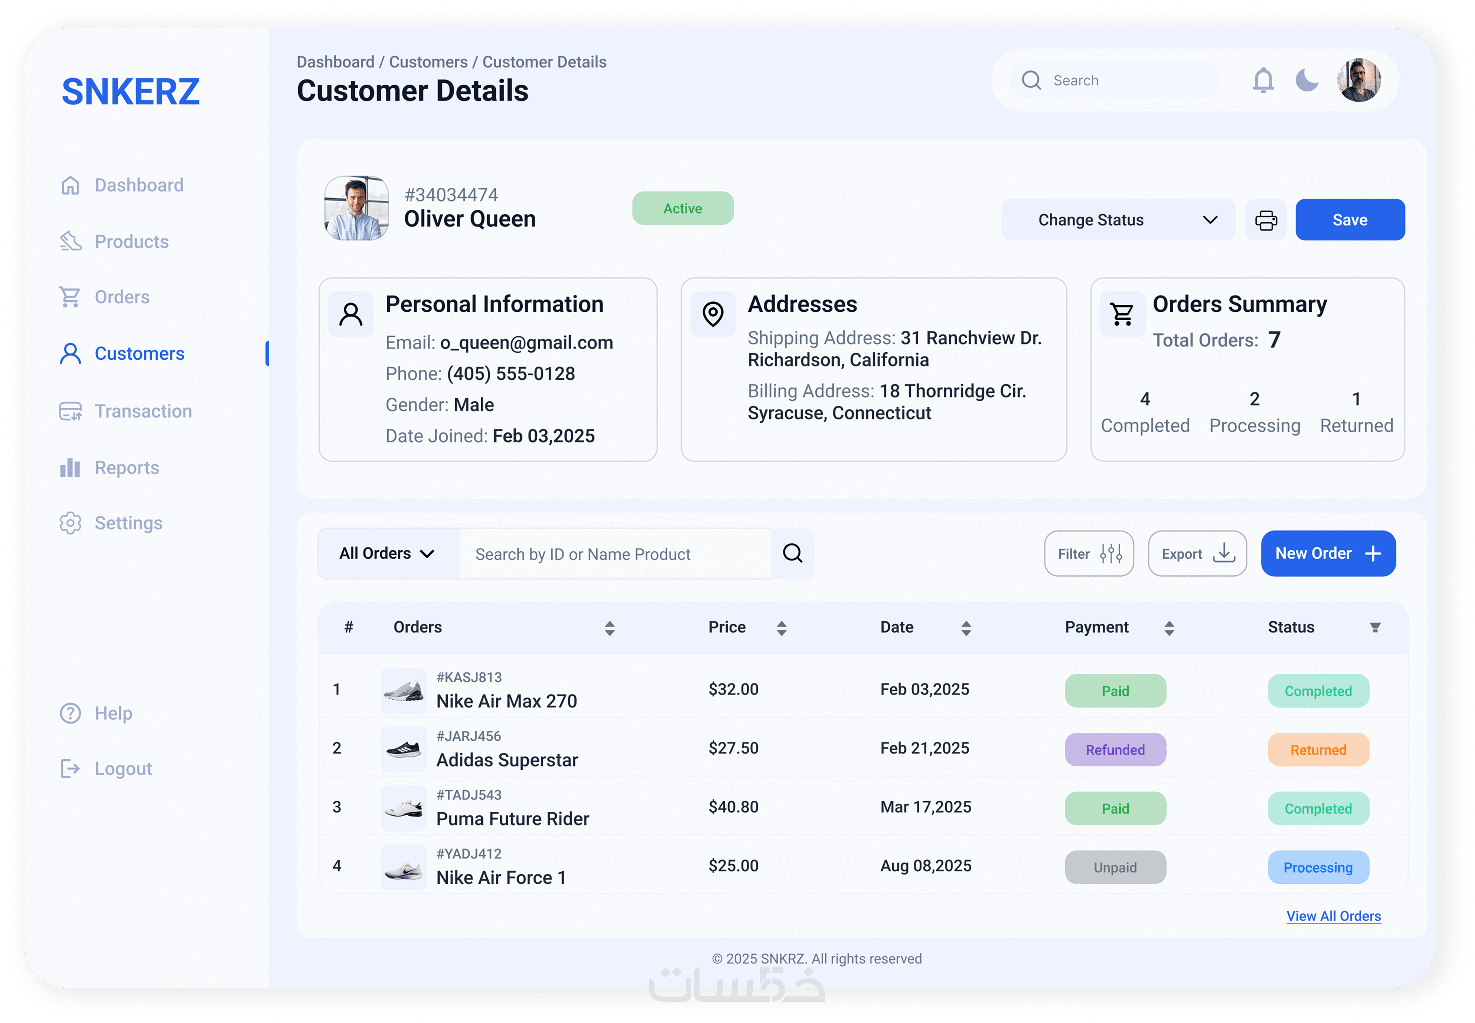The image size is (1475, 1023).
Task: Open the Filter options
Action: [x=1089, y=553]
